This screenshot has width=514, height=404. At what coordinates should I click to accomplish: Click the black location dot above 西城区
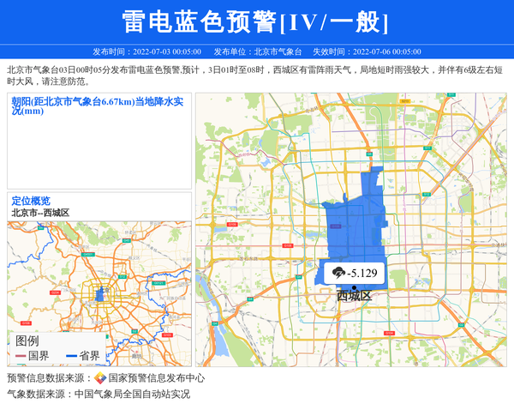[x=354, y=287]
